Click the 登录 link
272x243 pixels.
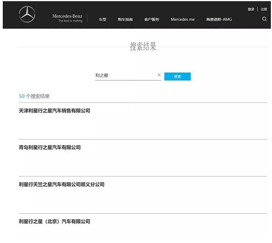pos(251,9)
